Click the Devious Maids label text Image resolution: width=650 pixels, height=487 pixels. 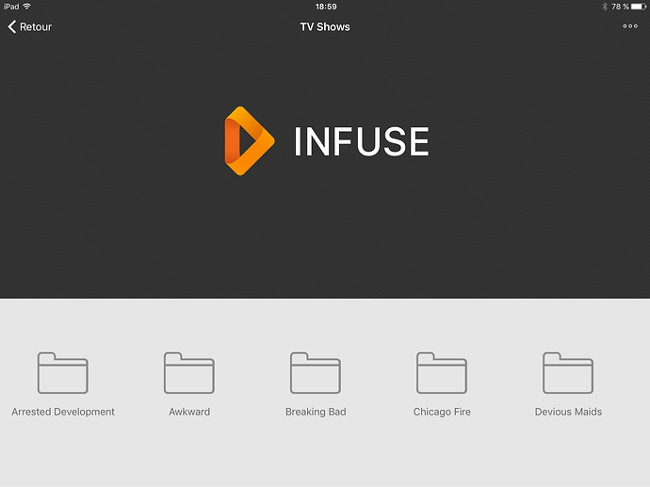pyautogui.click(x=568, y=412)
